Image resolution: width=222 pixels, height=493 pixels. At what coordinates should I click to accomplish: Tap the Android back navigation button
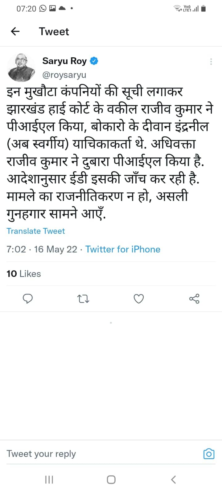coord(173,479)
